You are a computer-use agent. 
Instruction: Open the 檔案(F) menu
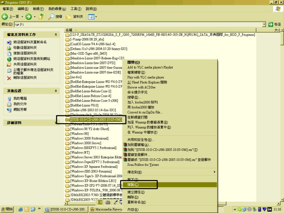(x=8, y=9)
